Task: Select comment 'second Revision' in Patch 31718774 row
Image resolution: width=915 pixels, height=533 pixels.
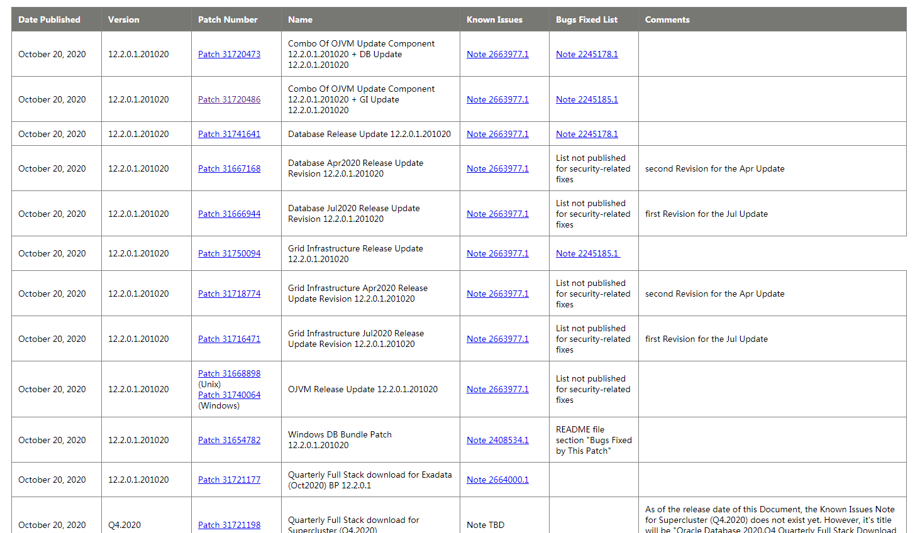Action: pos(715,294)
